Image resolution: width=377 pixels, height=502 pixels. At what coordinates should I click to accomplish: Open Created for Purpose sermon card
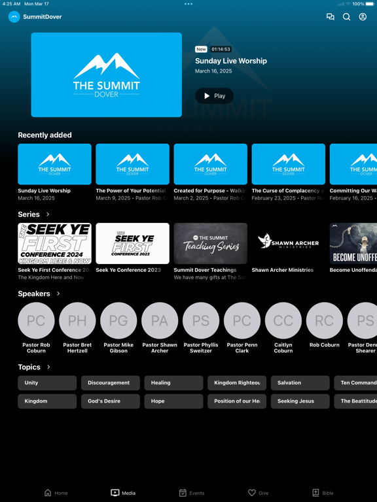[x=210, y=173]
